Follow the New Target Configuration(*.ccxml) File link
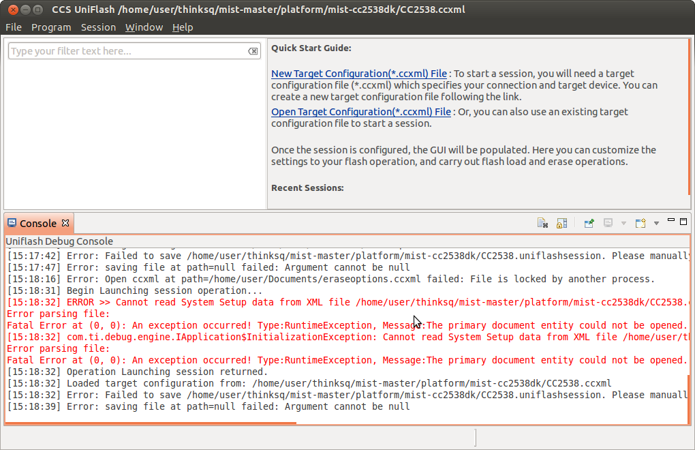Image resolution: width=695 pixels, height=450 pixels. [x=359, y=74]
